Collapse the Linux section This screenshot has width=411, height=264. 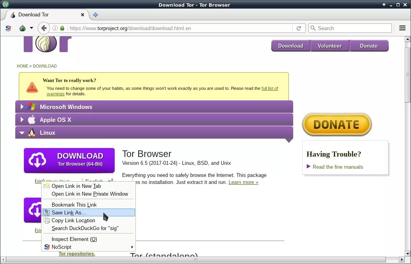[154, 132]
